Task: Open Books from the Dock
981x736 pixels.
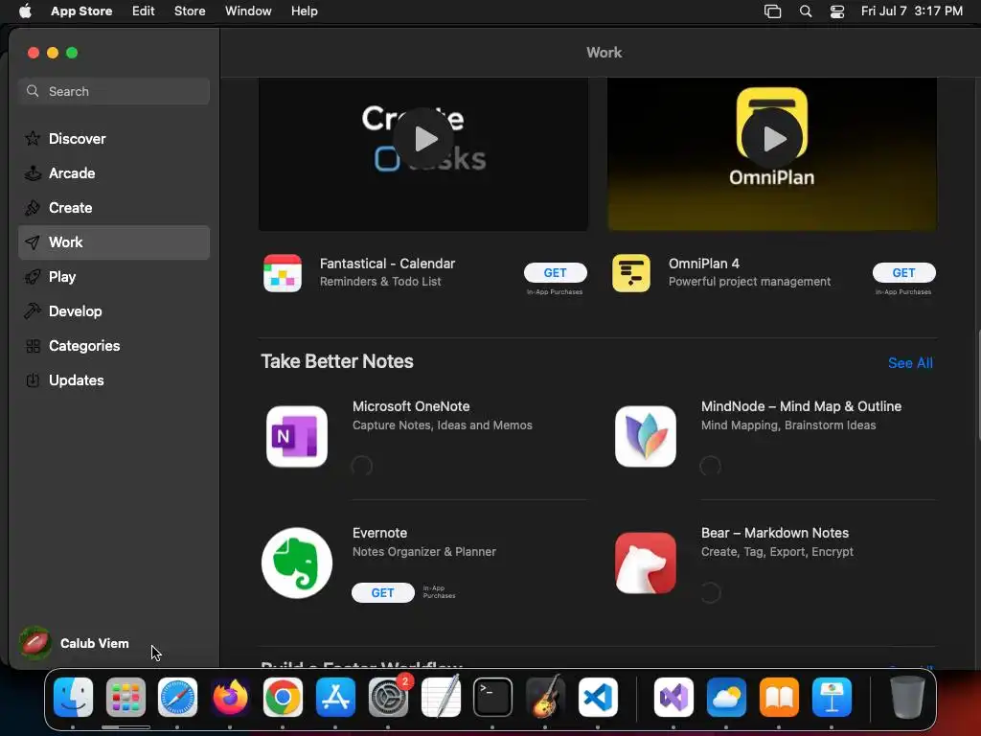Action: tap(779, 697)
